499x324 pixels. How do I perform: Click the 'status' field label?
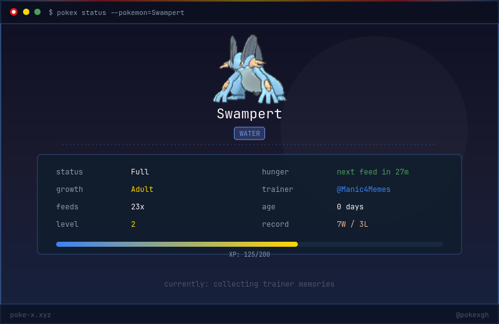pos(69,172)
